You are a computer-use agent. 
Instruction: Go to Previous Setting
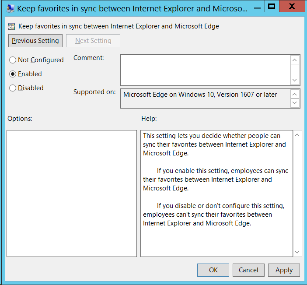tap(35, 41)
